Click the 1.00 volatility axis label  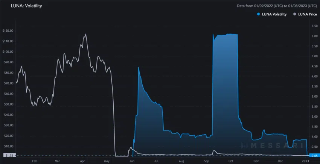coord(314,137)
